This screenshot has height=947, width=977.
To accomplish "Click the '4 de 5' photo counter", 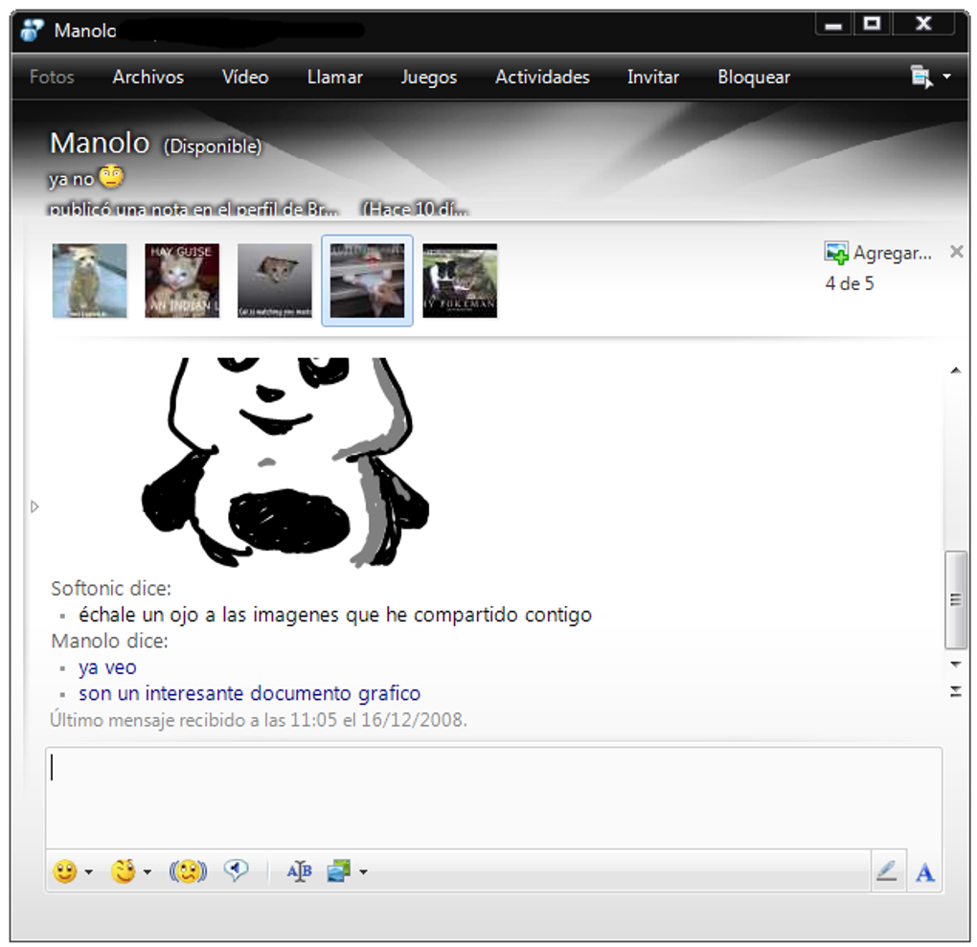I will (x=850, y=283).
